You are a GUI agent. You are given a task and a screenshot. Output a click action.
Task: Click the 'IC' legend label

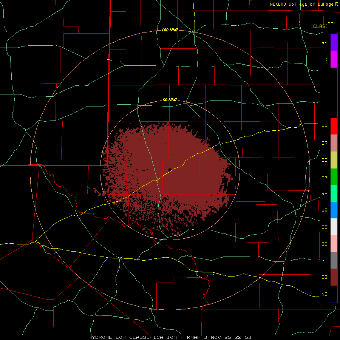coord(325,244)
